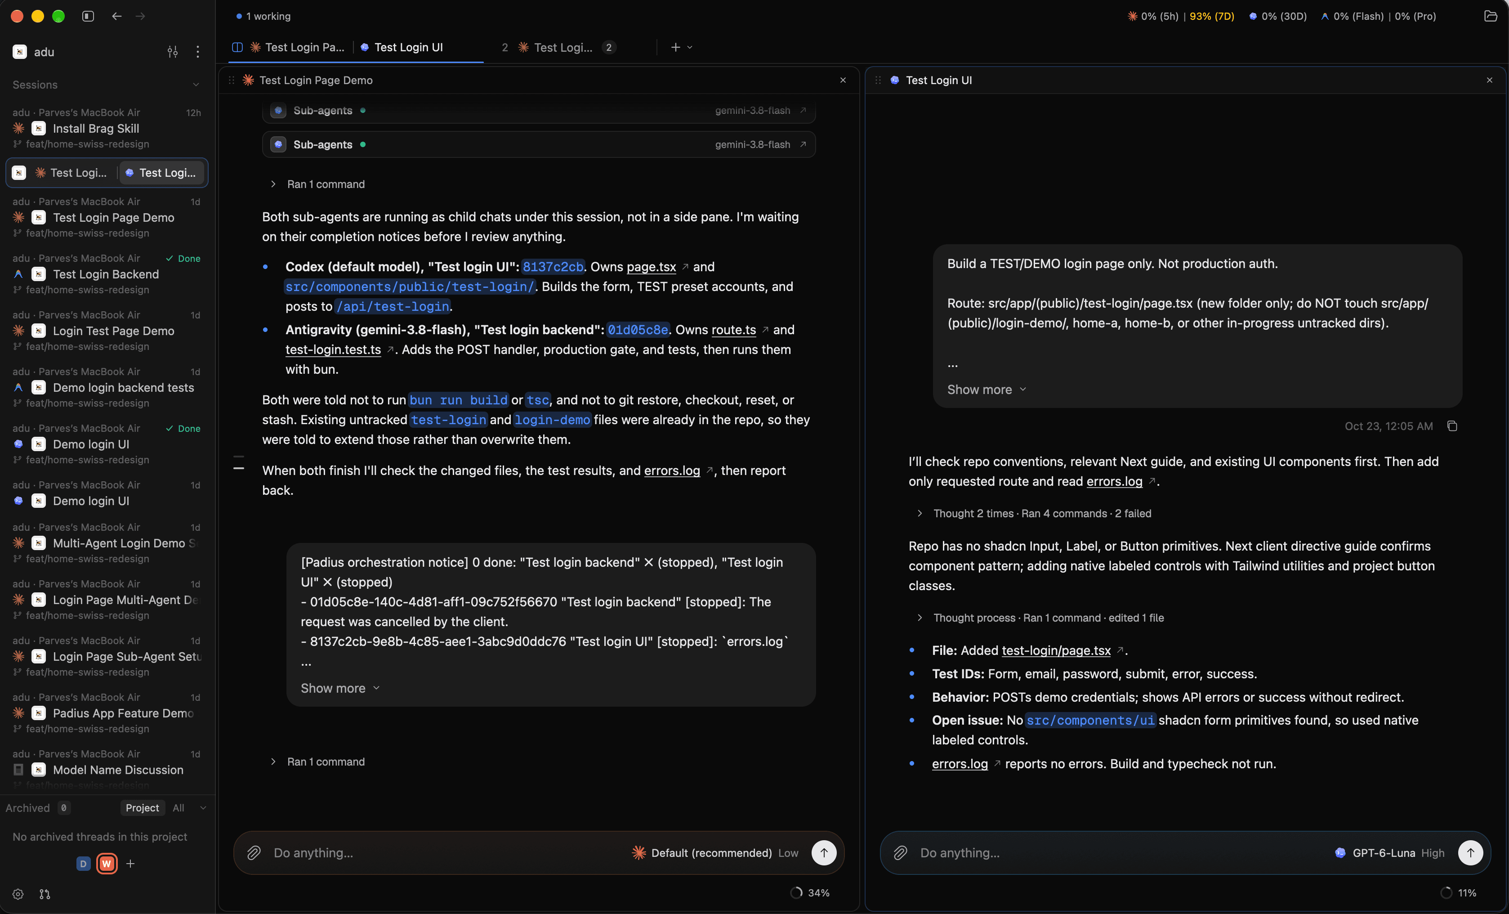Switch archived filter to Project
Image resolution: width=1509 pixels, height=914 pixels.
point(142,808)
